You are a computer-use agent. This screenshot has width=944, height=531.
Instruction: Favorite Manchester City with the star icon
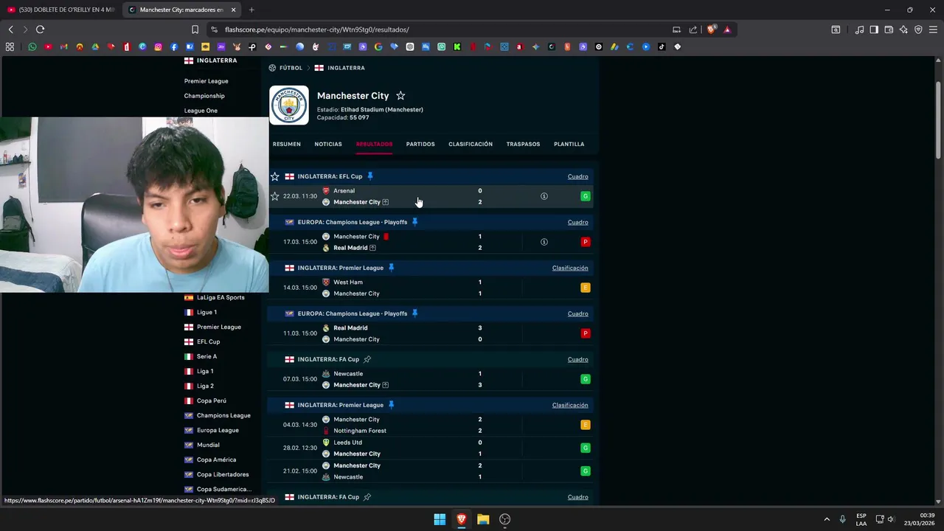[400, 96]
